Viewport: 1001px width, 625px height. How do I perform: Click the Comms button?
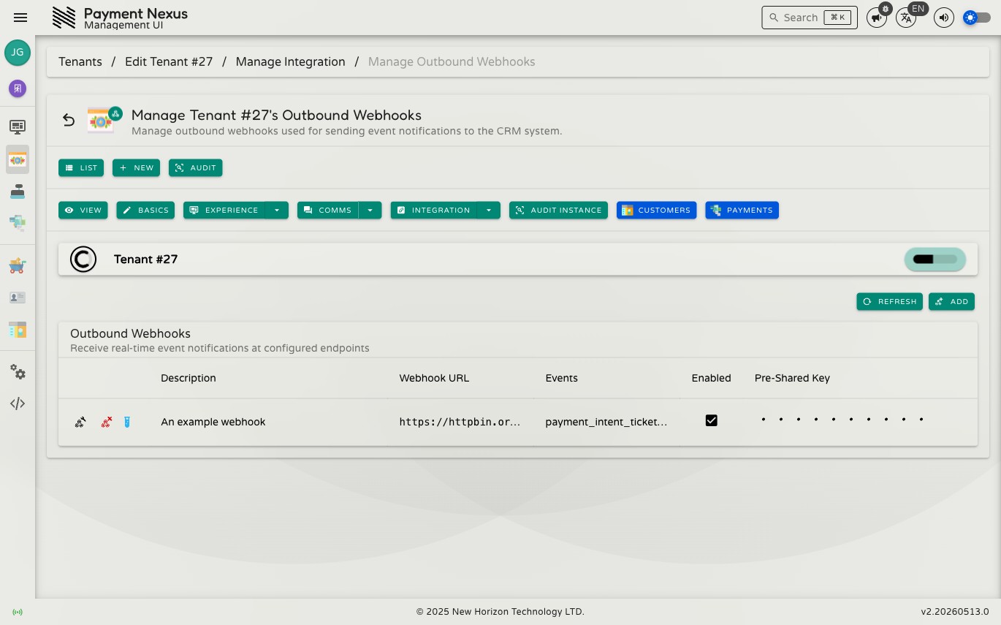point(328,210)
